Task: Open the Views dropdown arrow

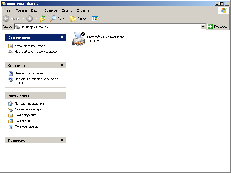Action: 100,19
